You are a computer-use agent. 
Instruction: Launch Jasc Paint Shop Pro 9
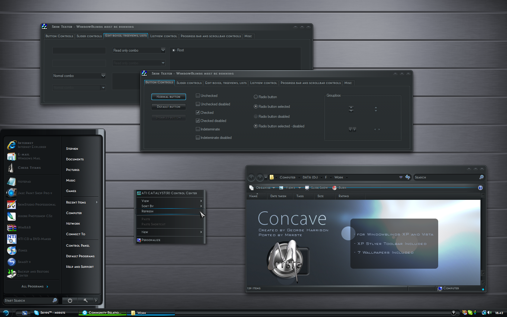pos(11,193)
